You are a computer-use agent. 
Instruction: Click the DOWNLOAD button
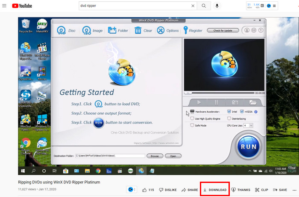(x=215, y=190)
